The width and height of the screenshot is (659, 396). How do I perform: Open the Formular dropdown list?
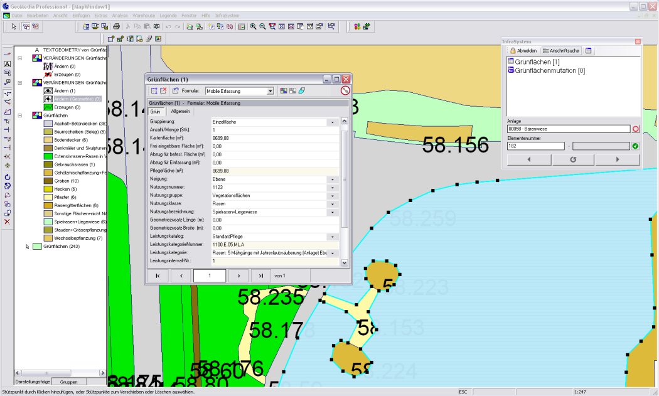(271, 91)
